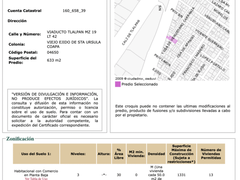
Task: Click the 'Calle y Número:' label
Action: (25, 34)
